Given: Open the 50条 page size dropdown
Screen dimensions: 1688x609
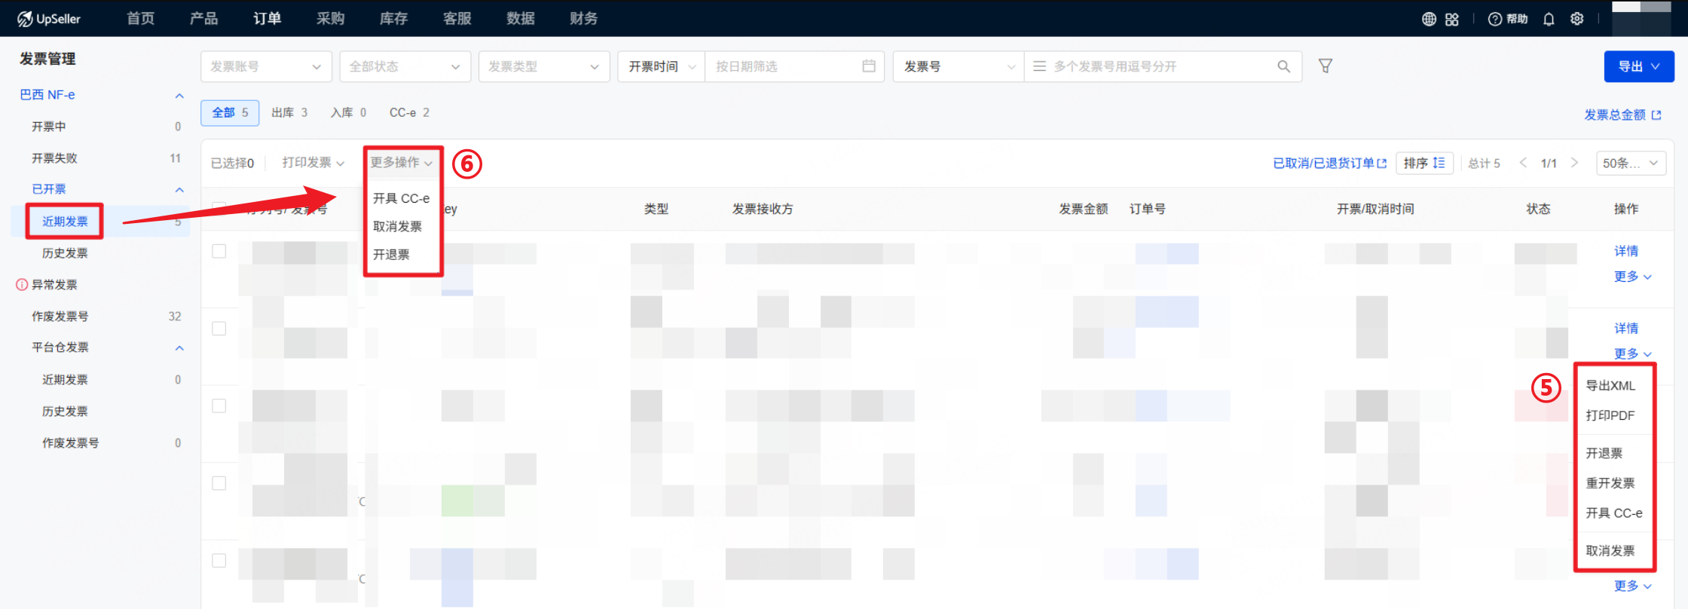Looking at the screenshot, I should 1631,163.
